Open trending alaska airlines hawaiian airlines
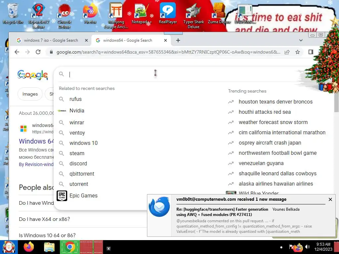The image size is (339, 254). coord(276,184)
